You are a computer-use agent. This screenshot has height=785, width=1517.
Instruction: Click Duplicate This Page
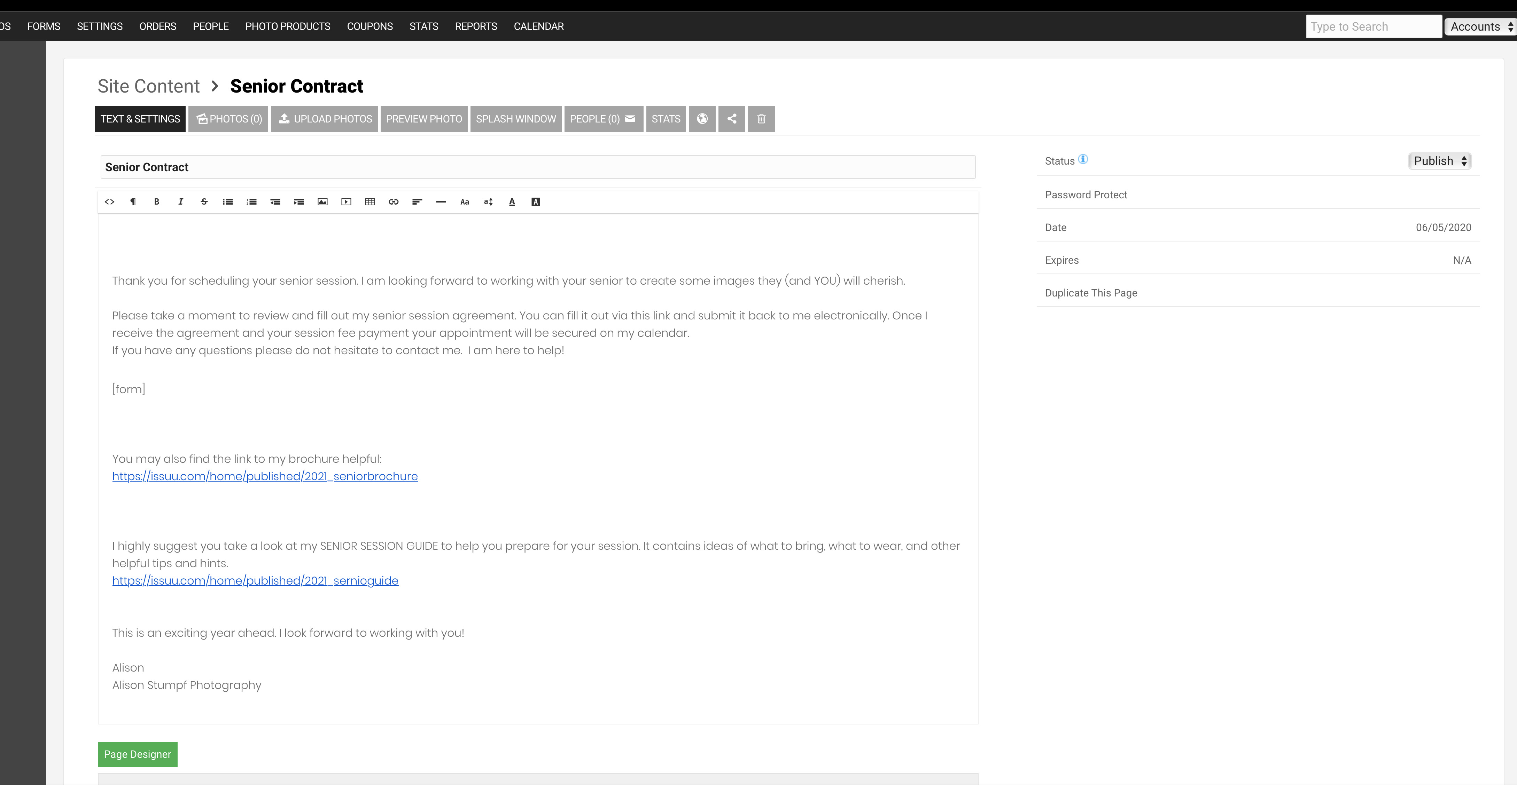[x=1091, y=293]
